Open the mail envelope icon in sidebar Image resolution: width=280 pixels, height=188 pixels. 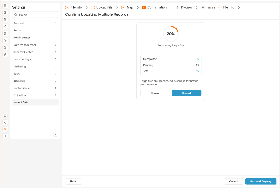point(5,13)
